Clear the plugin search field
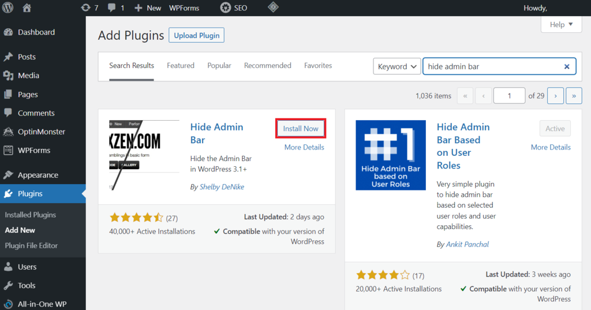The image size is (591, 310). point(567,66)
